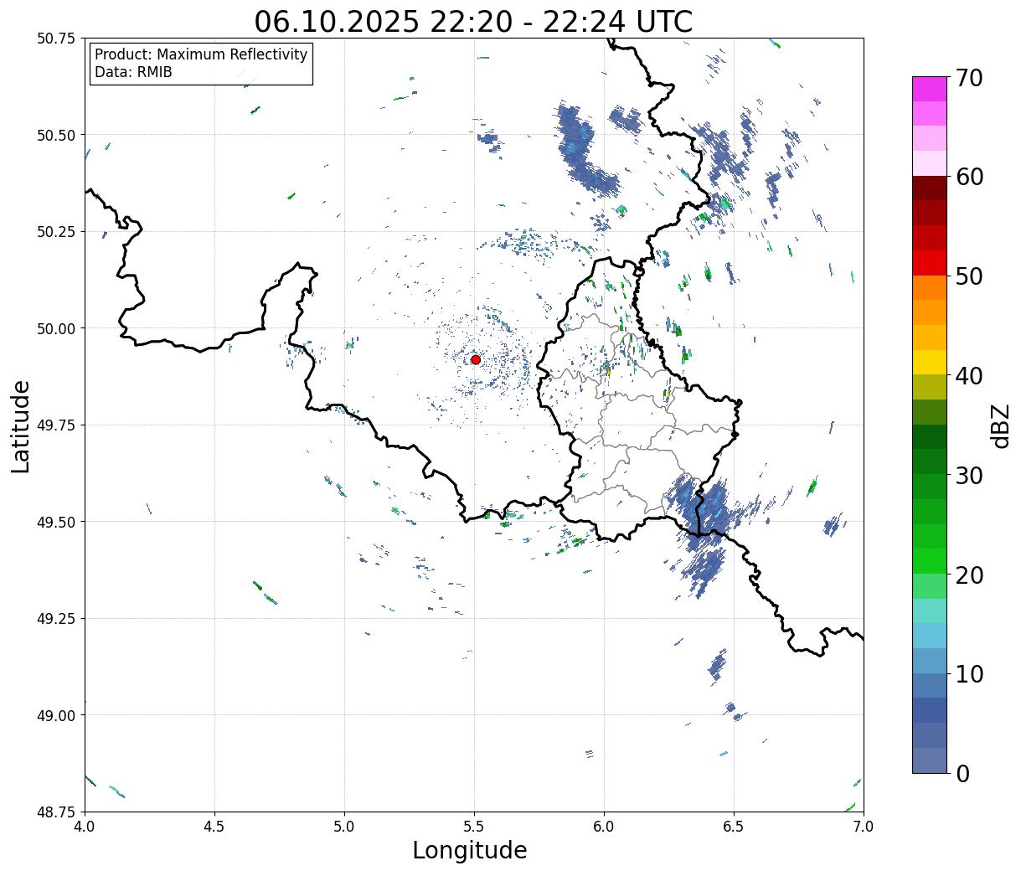Click longitude tick label 7.0
The height and width of the screenshot is (871, 1021).
click(x=864, y=827)
